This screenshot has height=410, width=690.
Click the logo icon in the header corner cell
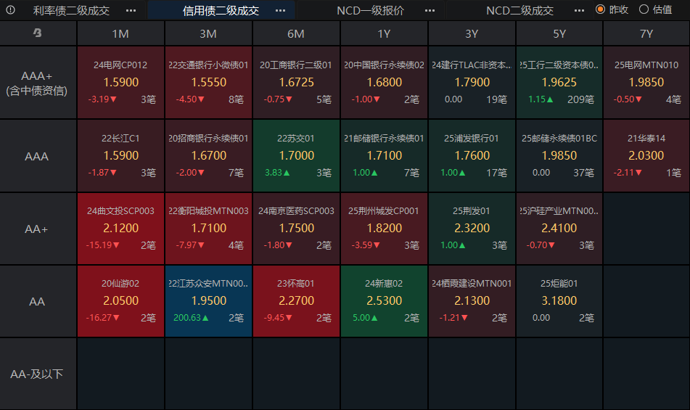[38, 33]
